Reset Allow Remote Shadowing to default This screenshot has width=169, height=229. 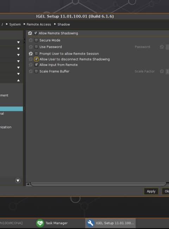pos(30,33)
